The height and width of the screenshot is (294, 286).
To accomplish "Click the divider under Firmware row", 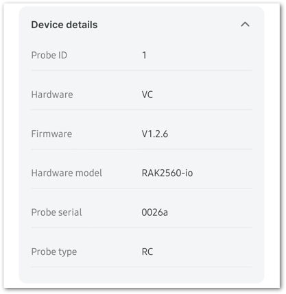I will click(141, 149).
